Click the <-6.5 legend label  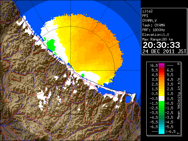171,131
